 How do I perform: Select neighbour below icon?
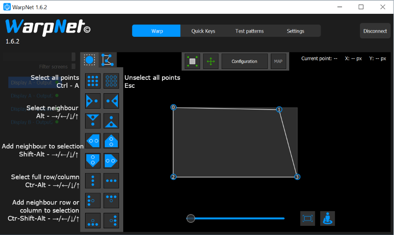click(x=93, y=121)
